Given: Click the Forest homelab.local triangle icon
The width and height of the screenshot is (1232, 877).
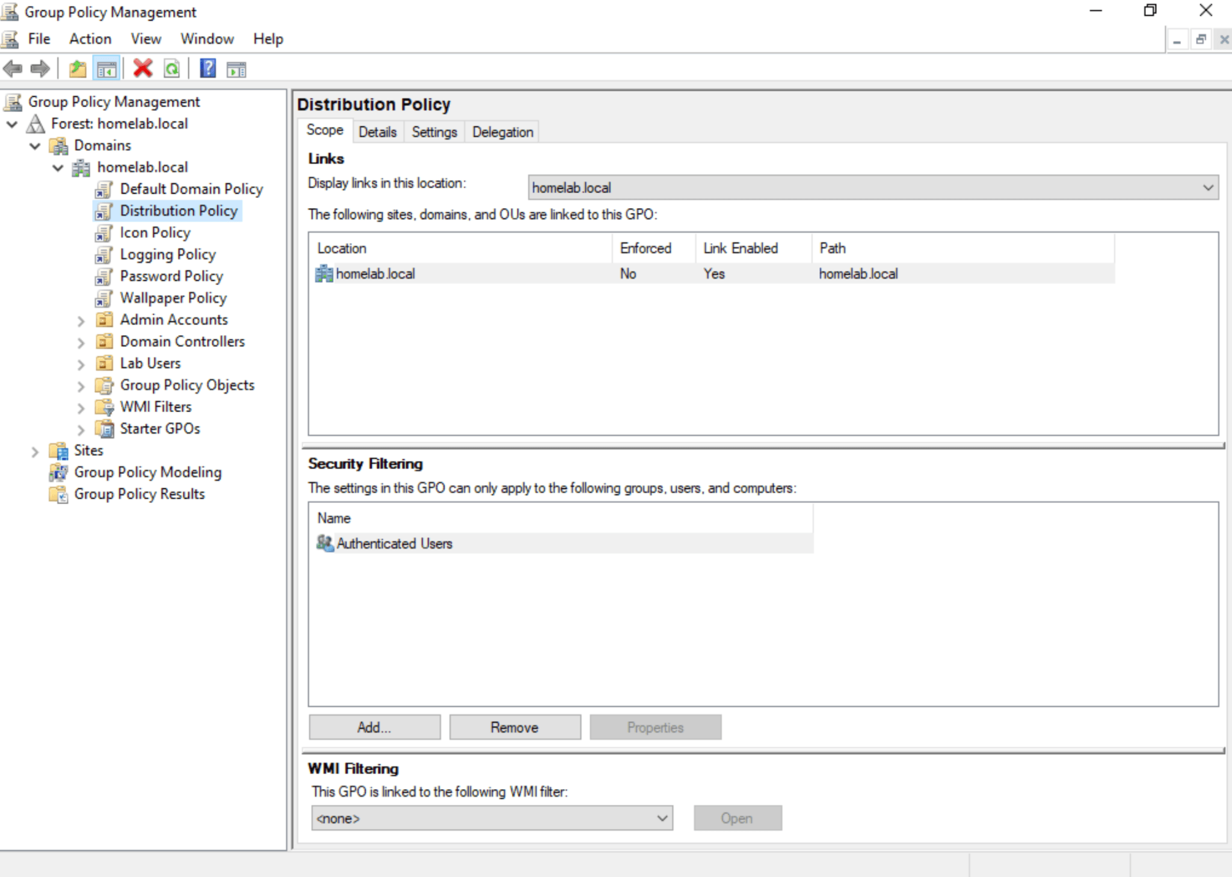Looking at the screenshot, I should (x=36, y=124).
